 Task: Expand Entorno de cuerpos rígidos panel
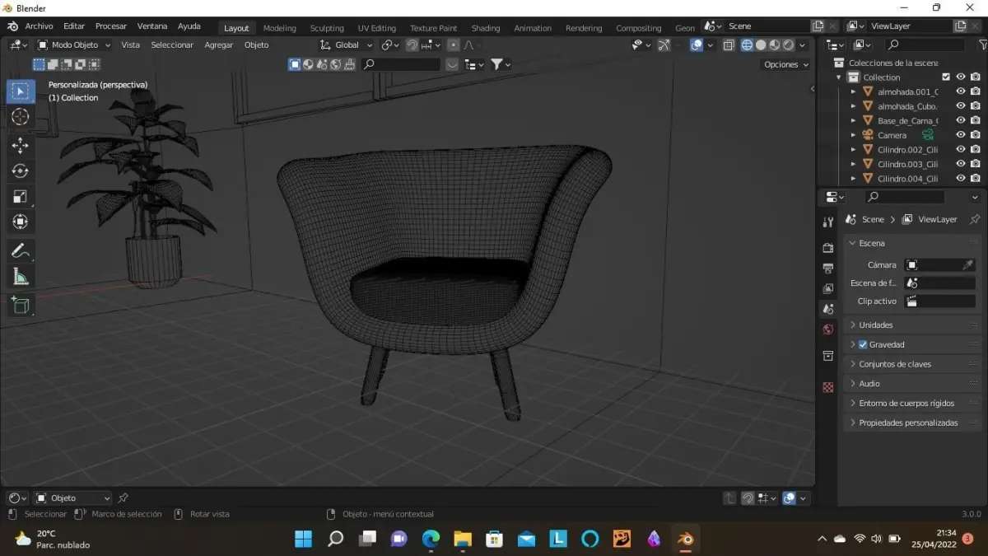coord(912,404)
